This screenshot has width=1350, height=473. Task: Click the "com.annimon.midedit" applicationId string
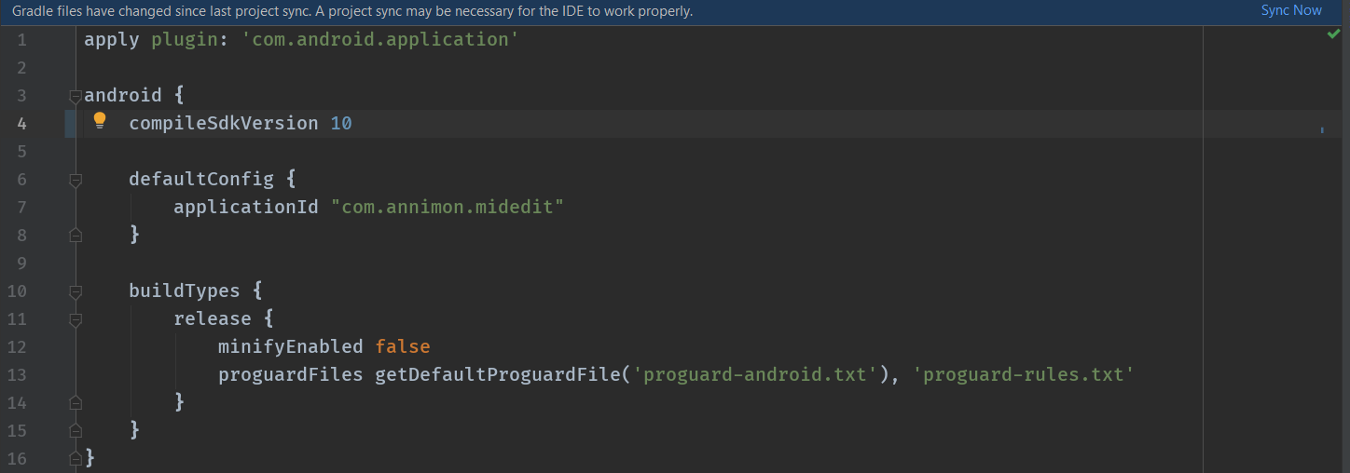[448, 207]
